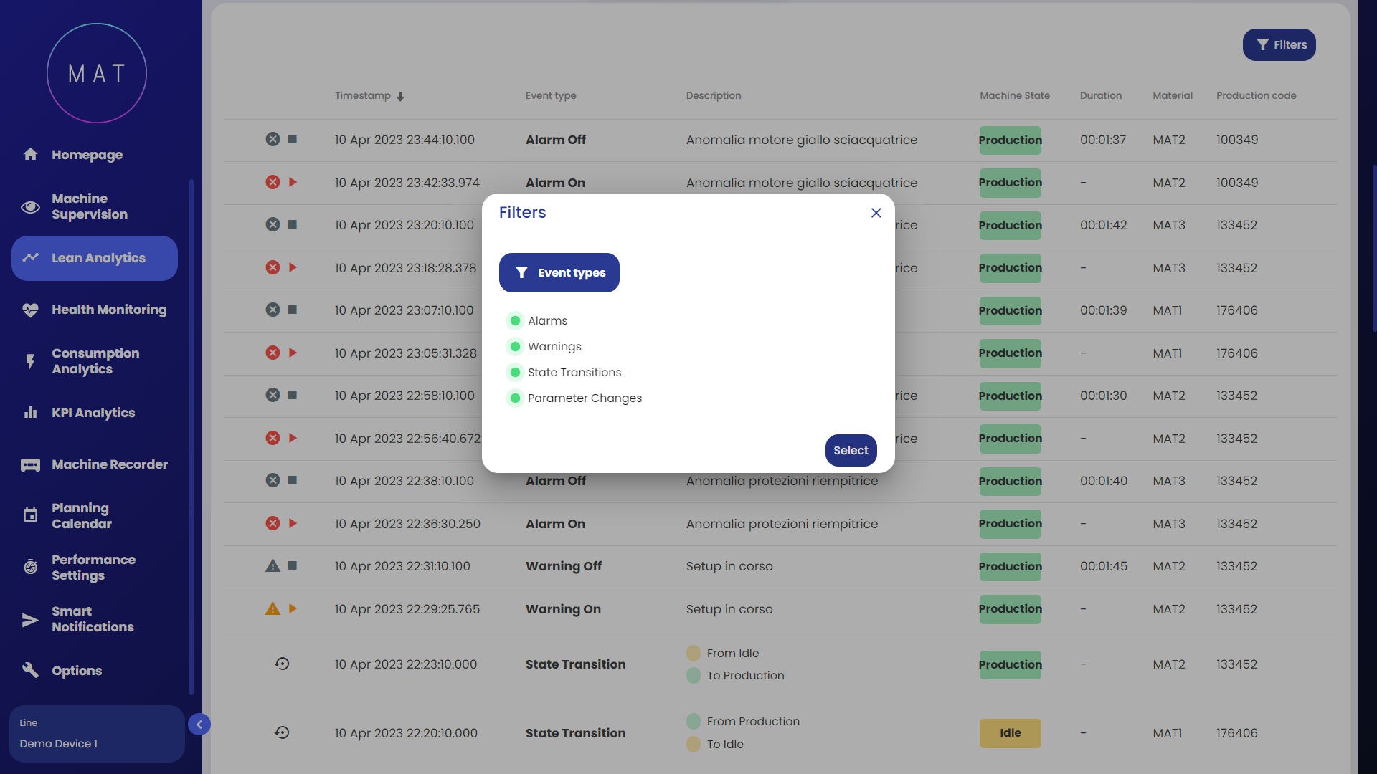Click the Health Monitoring heart icon
Screen dimensions: 1377x774
click(x=30, y=310)
